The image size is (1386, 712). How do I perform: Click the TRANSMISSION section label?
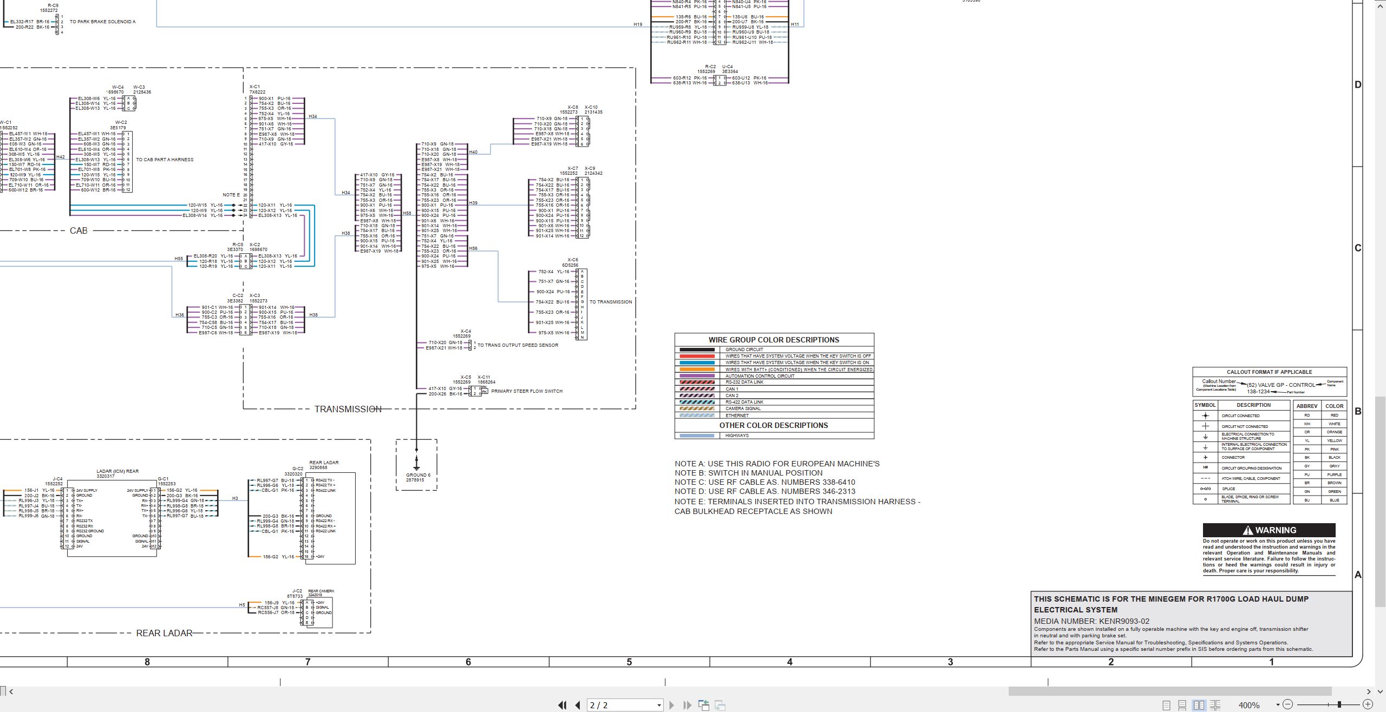click(348, 409)
